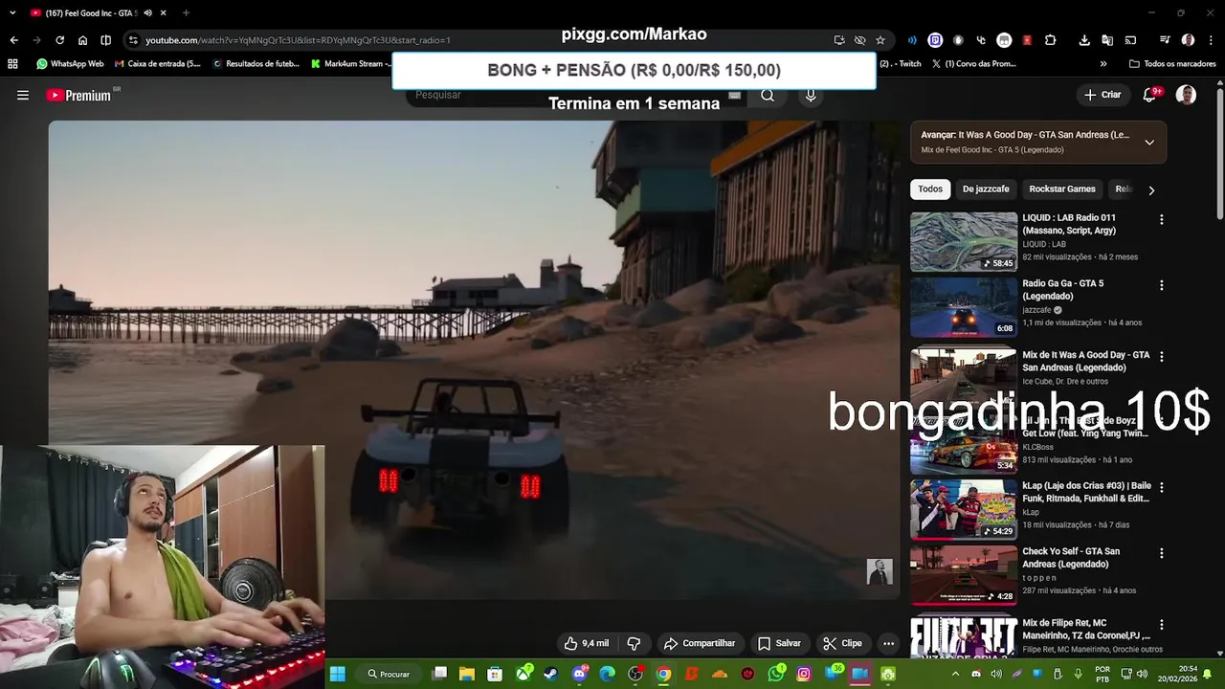
Task: Open Radio Ga Ga - GTA 5 thumbnail
Action: [964, 308]
